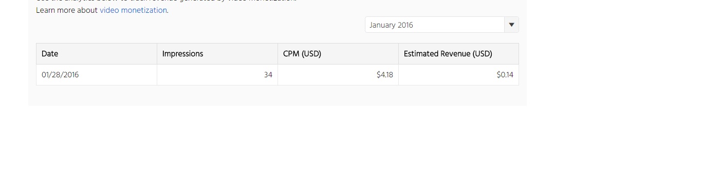701x195 pixels.
Task: Select the impressions value 34
Action: pos(268,75)
